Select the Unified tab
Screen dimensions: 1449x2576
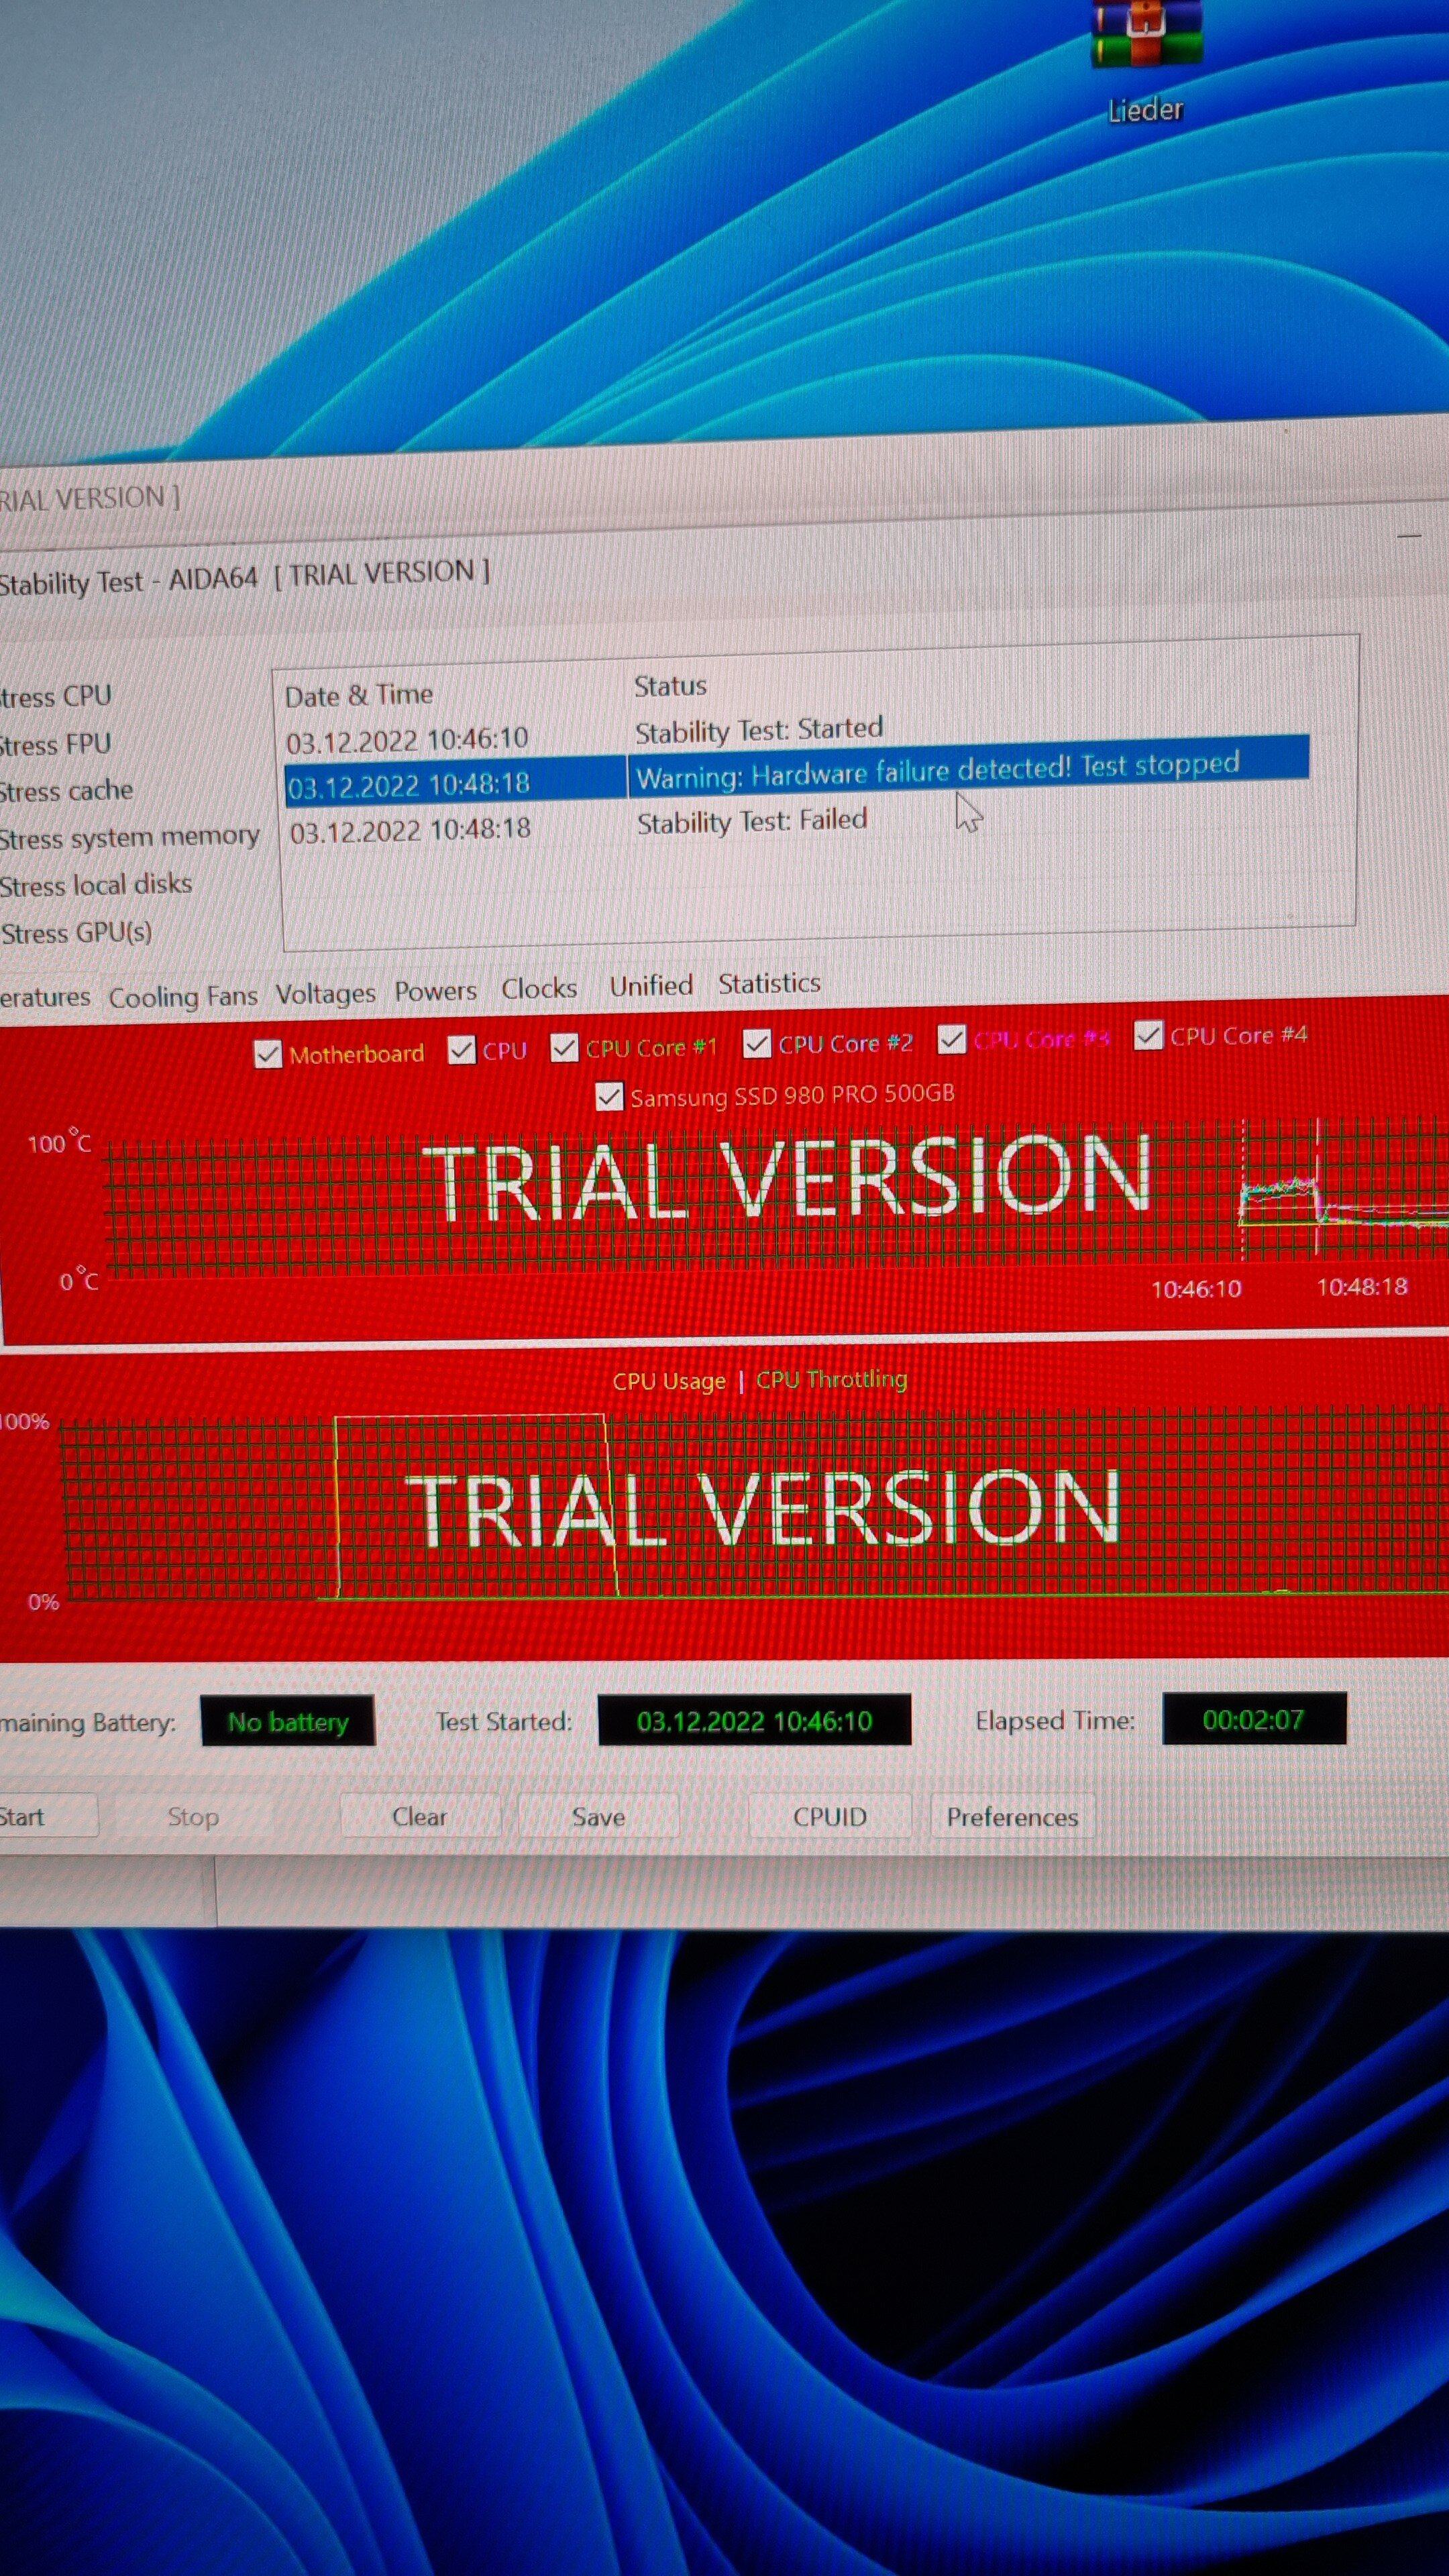pyautogui.click(x=651, y=985)
